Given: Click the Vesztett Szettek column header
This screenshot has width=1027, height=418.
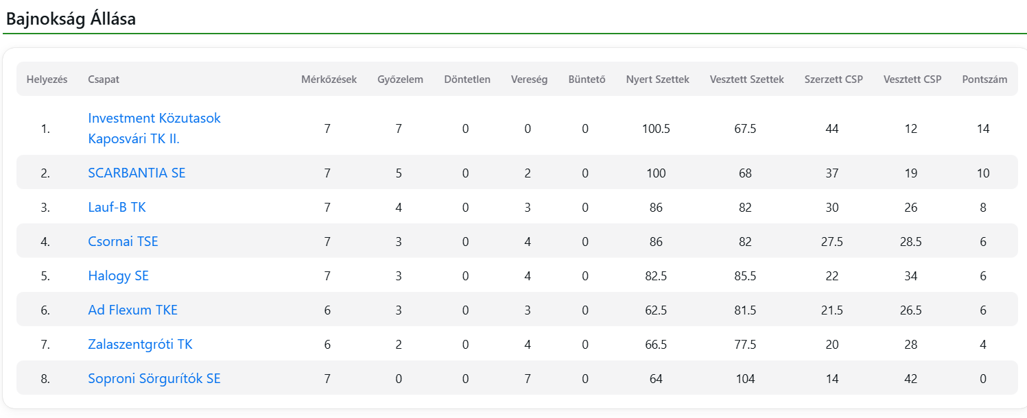Looking at the screenshot, I should tap(746, 79).
